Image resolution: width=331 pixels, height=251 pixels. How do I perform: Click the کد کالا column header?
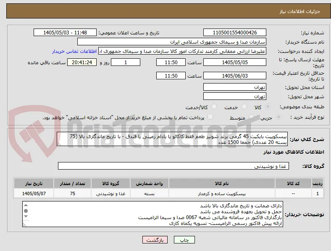click(x=293, y=183)
